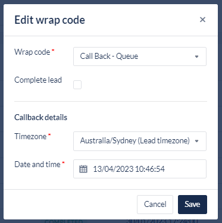Viewport: 222px width, 223px height.
Task: Click the Complete lead label text
Action: coord(38,80)
